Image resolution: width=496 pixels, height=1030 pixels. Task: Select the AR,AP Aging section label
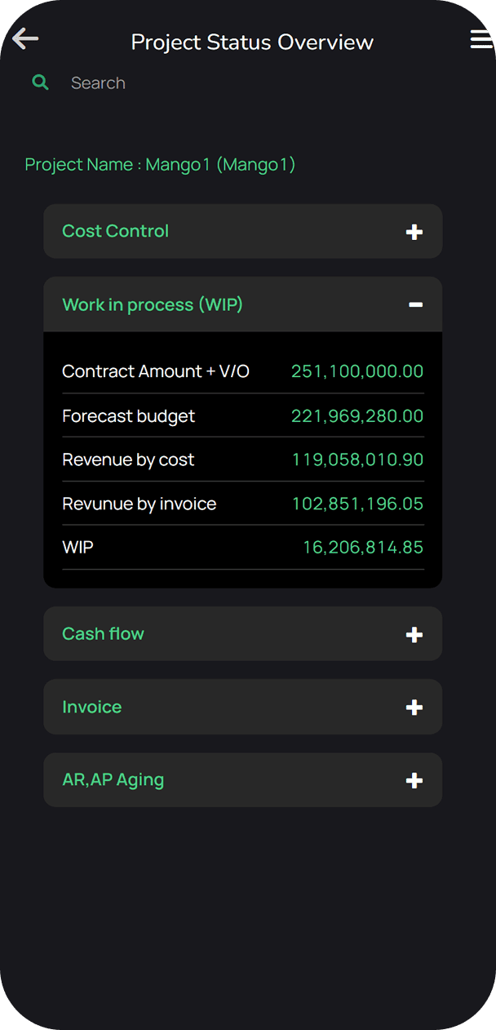click(113, 779)
